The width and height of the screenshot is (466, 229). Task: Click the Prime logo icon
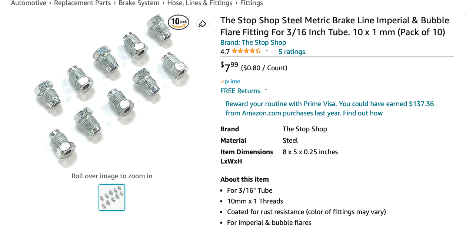coord(230,81)
